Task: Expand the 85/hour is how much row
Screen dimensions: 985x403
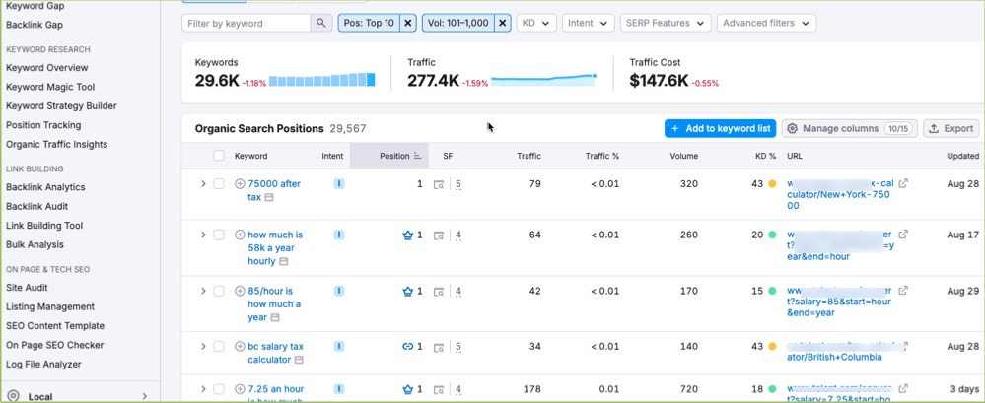Action: tap(203, 291)
